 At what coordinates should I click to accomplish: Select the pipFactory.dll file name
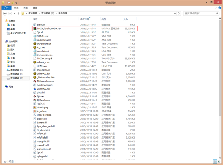(44, 149)
